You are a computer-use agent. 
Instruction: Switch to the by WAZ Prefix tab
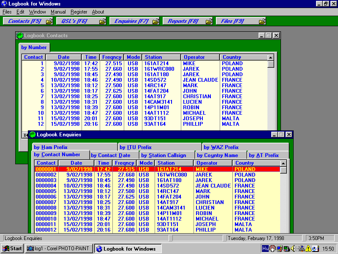245,147
